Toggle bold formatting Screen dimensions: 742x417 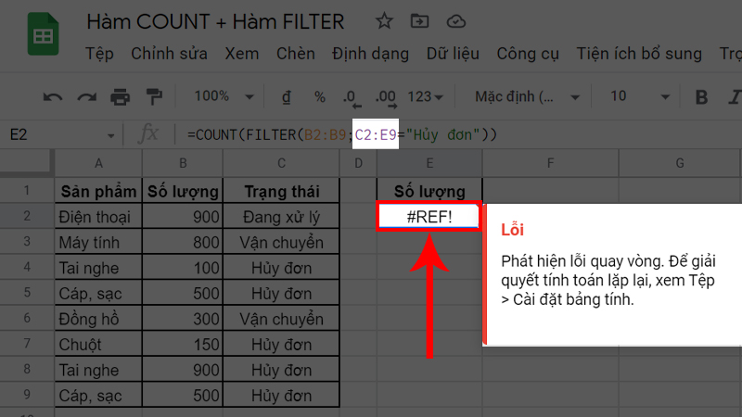pos(701,96)
